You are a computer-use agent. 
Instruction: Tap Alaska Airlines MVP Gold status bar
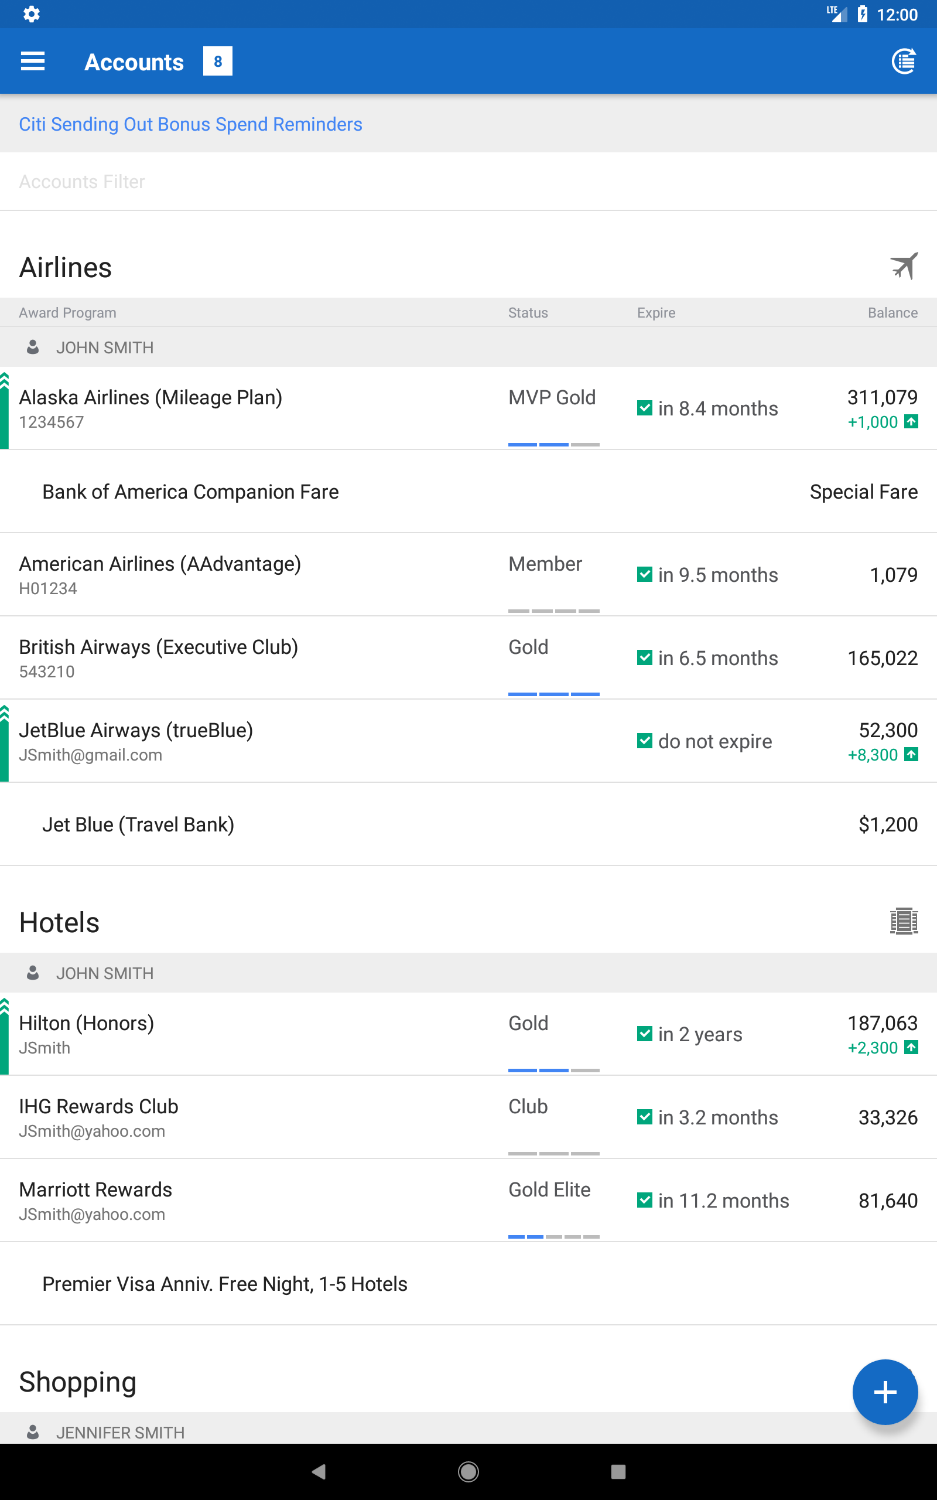click(553, 444)
